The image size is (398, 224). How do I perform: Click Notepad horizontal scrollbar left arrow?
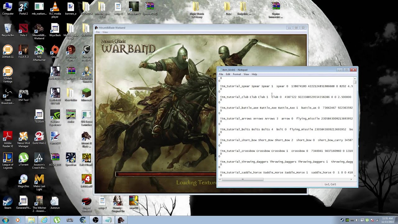point(220,180)
